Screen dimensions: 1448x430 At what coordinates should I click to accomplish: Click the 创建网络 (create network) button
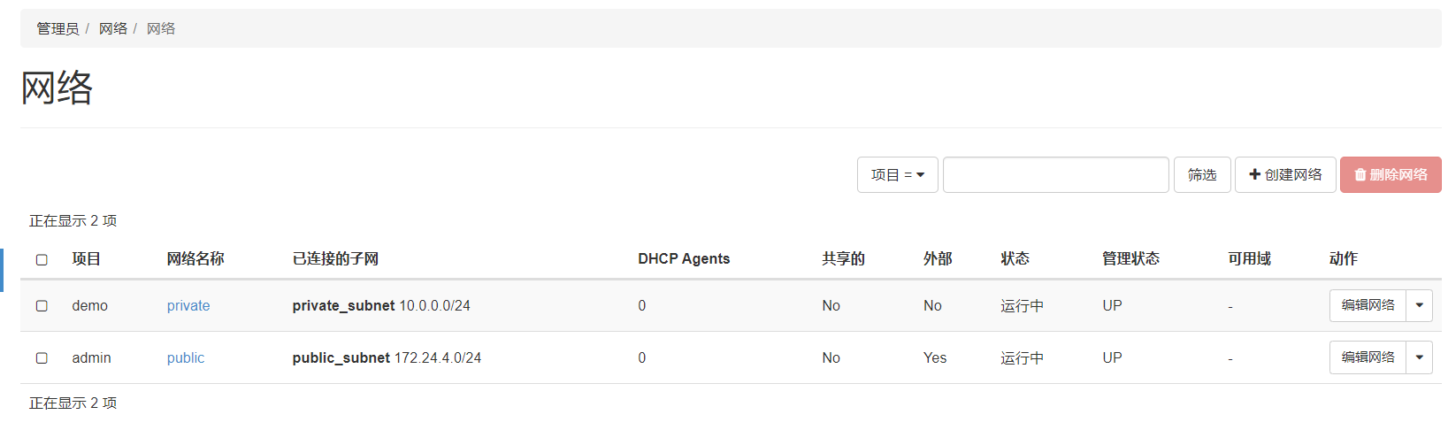point(1285,175)
